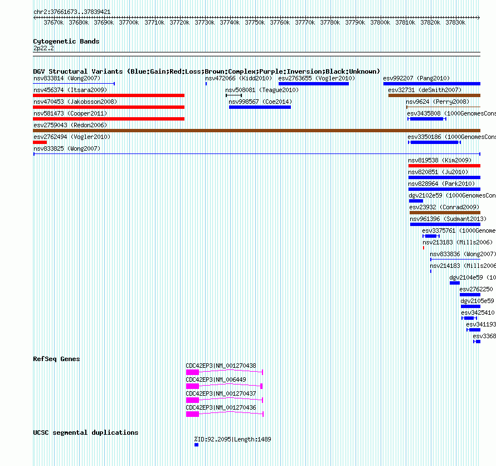Click the dgv2105e59 variant label
496x466 pixels.
click(478, 301)
